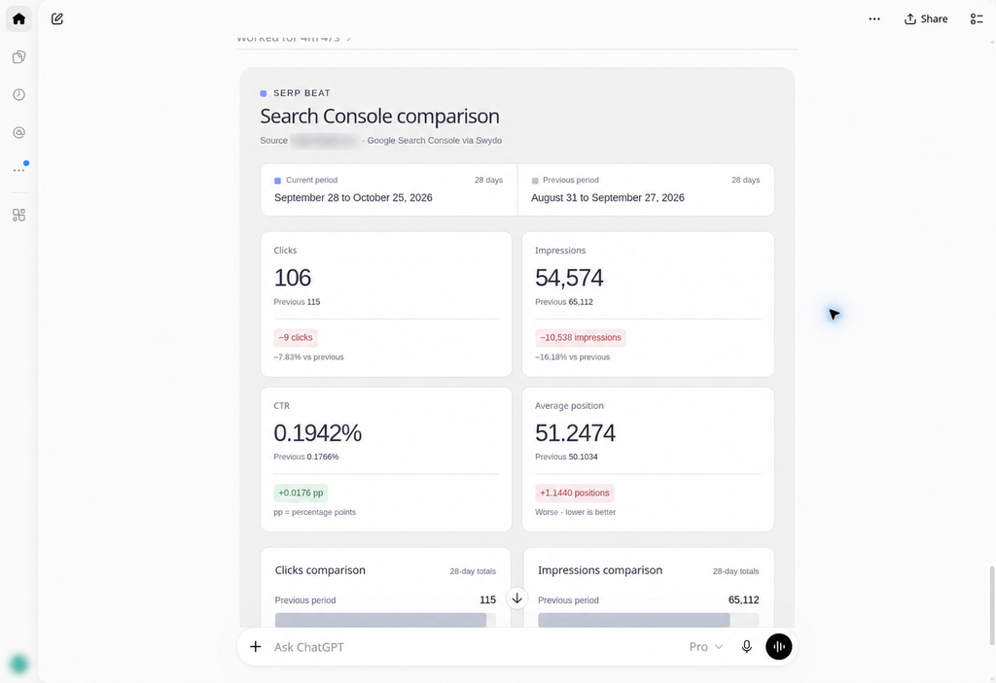This screenshot has width=996, height=683.
Task: Open the sidebar three-dots icon with blue notification dot
Action: [x=19, y=170]
